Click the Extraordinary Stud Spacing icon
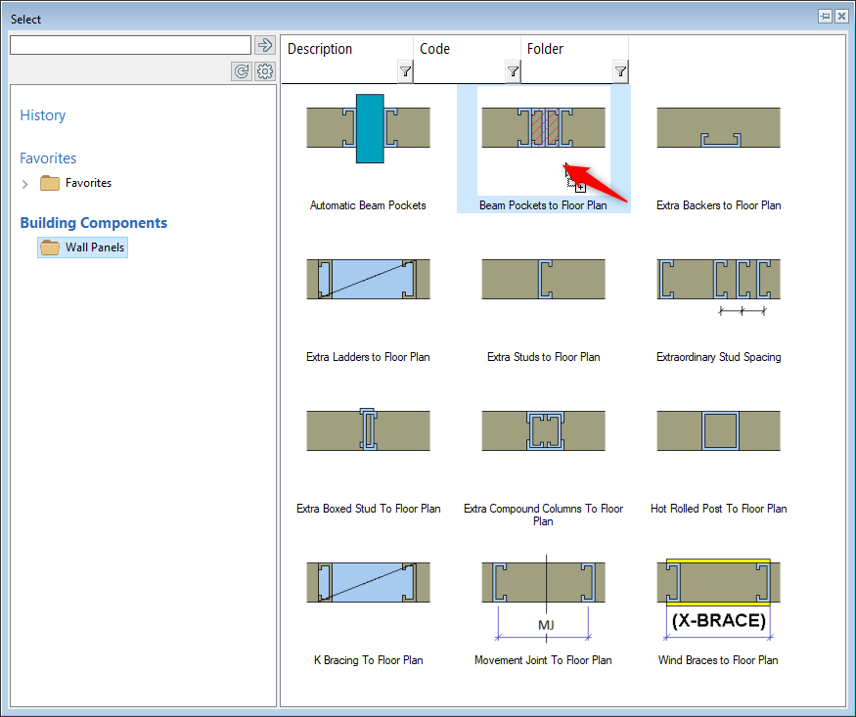 pos(718,280)
